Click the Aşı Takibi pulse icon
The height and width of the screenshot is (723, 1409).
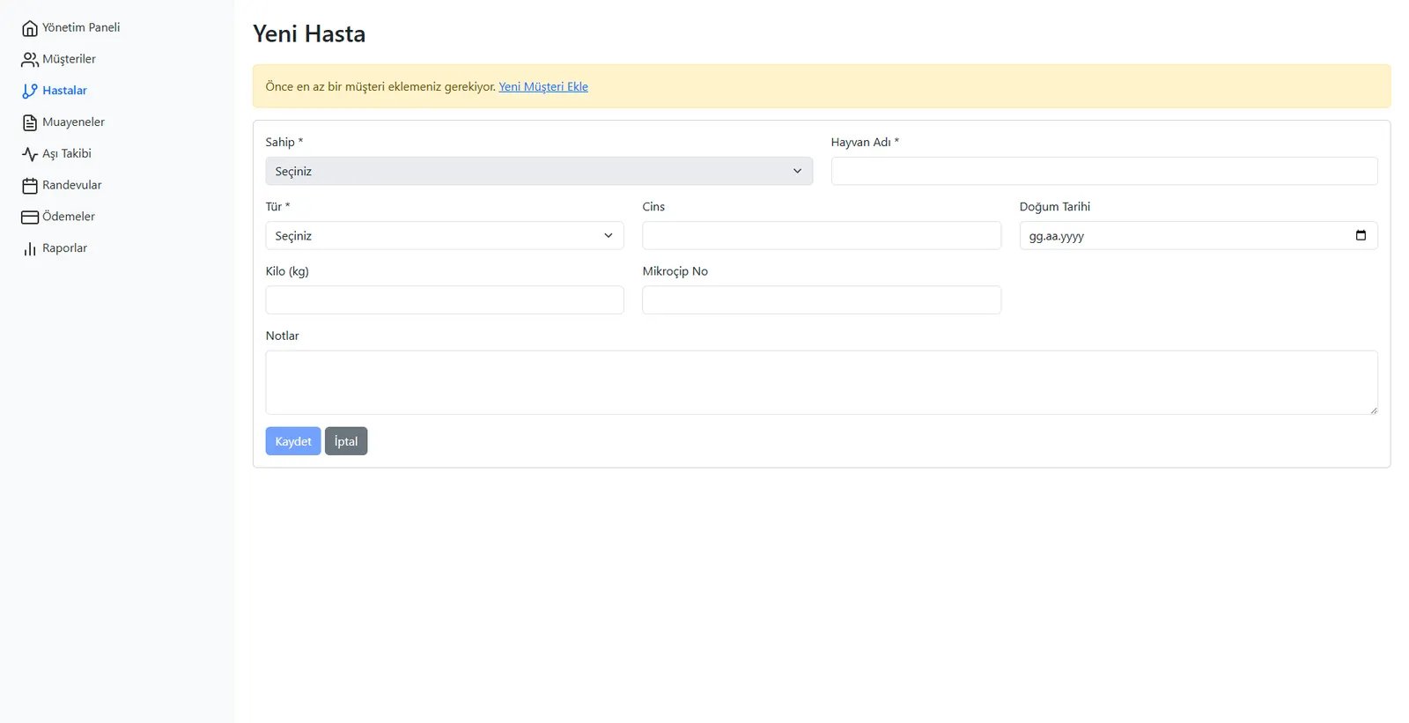click(x=30, y=154)
